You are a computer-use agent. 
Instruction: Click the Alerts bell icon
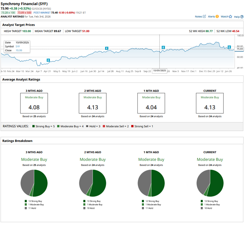point(217,17)
